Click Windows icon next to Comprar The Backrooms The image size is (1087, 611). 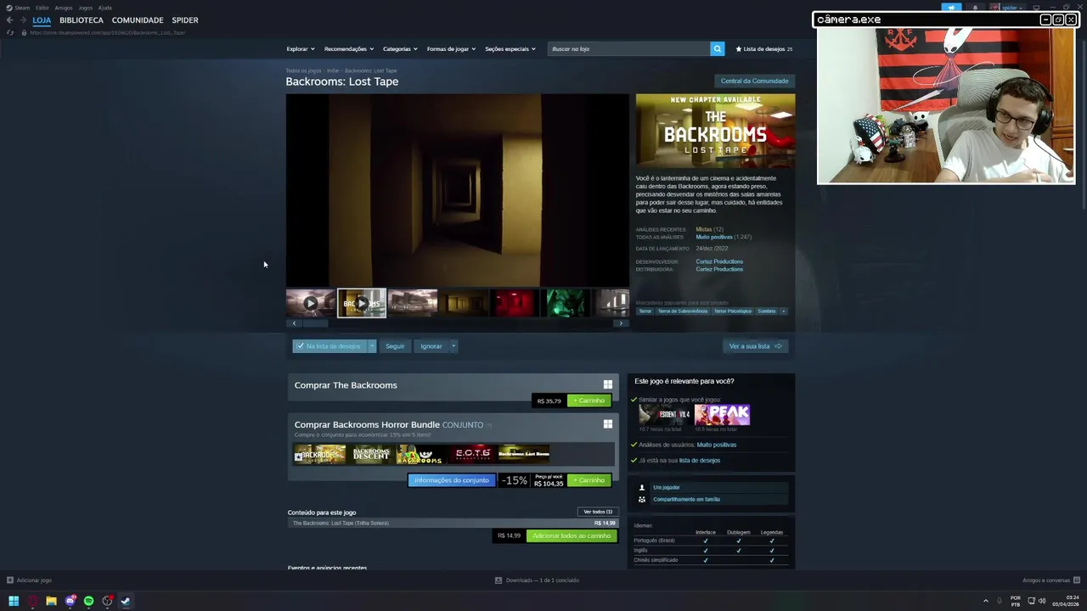click(x=607, y=384)
